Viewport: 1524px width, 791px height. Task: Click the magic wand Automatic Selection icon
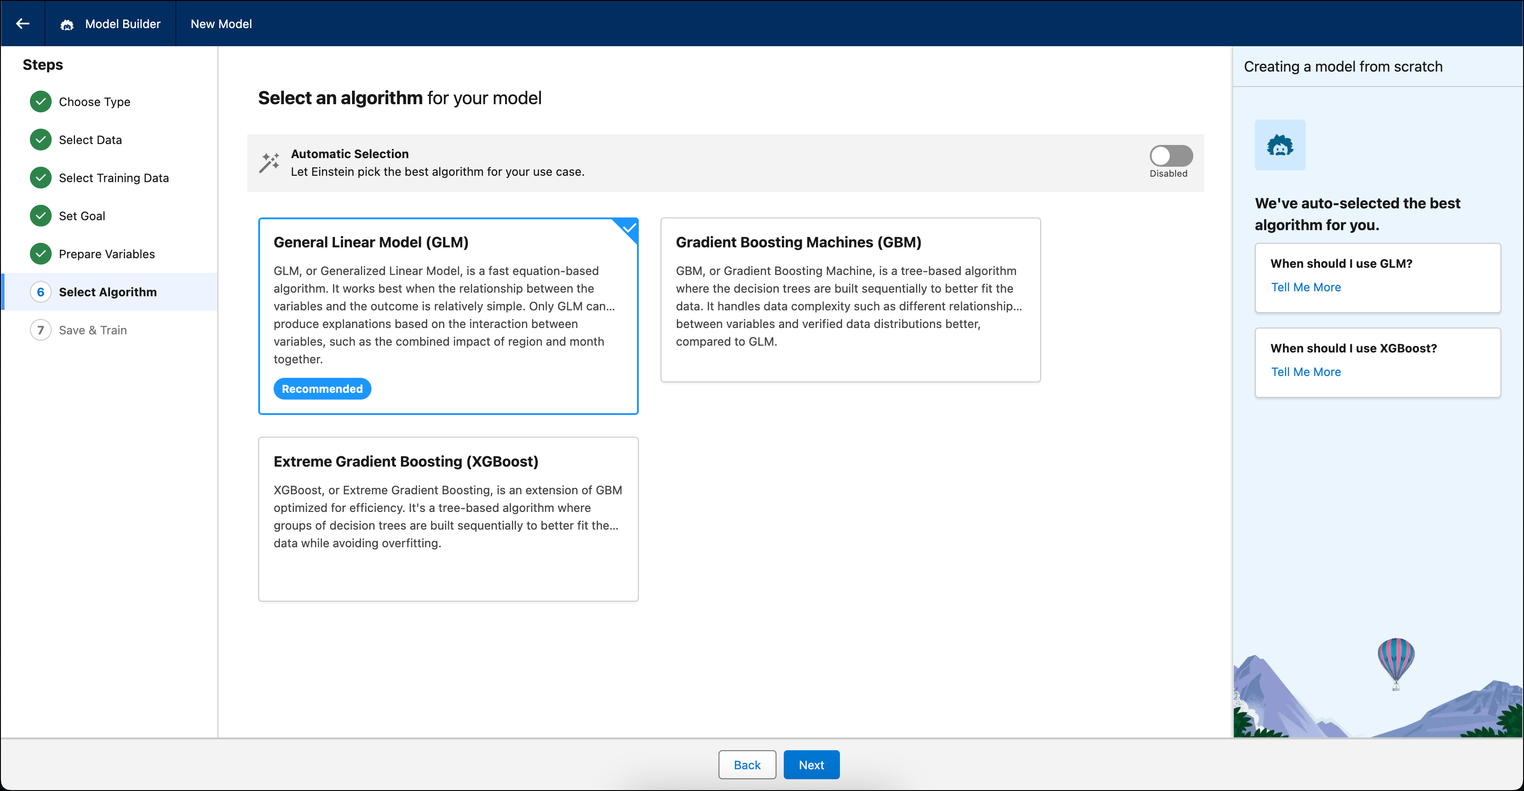click(269, 163)
